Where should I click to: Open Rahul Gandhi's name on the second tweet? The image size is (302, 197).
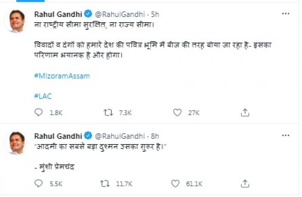[x=59, y=136]
